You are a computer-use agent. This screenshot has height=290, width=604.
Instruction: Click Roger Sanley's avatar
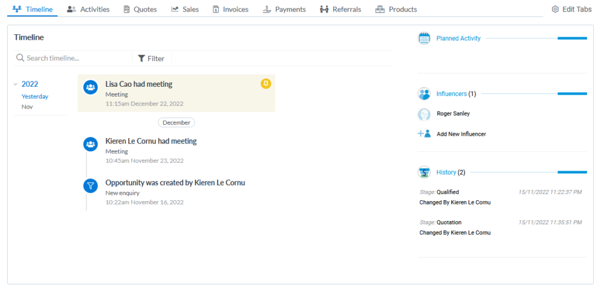(x=424, y=114)
